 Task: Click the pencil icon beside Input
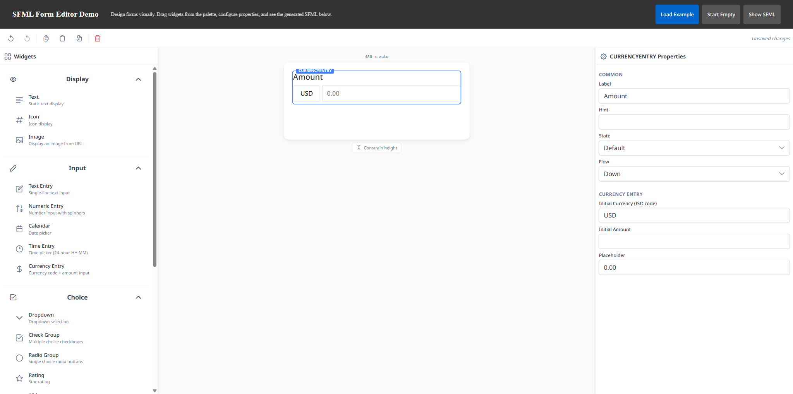(13, 168)
